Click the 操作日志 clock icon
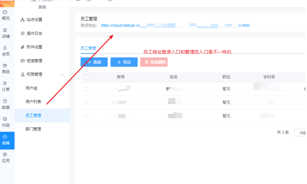The width and height of the screenshot is (307, 184). [x=23, y=34]
